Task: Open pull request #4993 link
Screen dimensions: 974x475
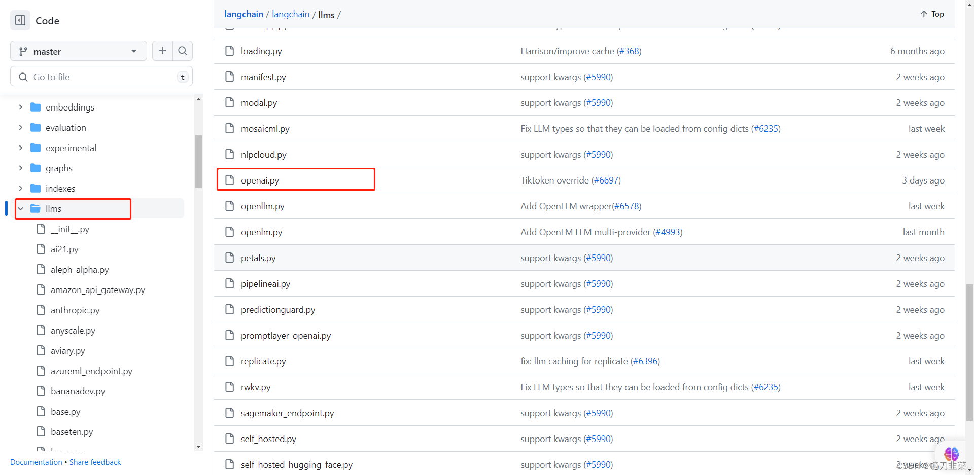Action: [668, 232]
